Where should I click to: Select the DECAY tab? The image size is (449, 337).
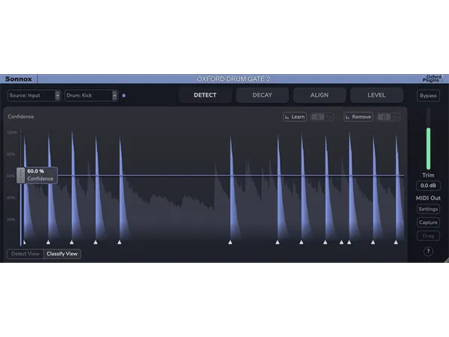pyautogui.click(x=262, y=96)
